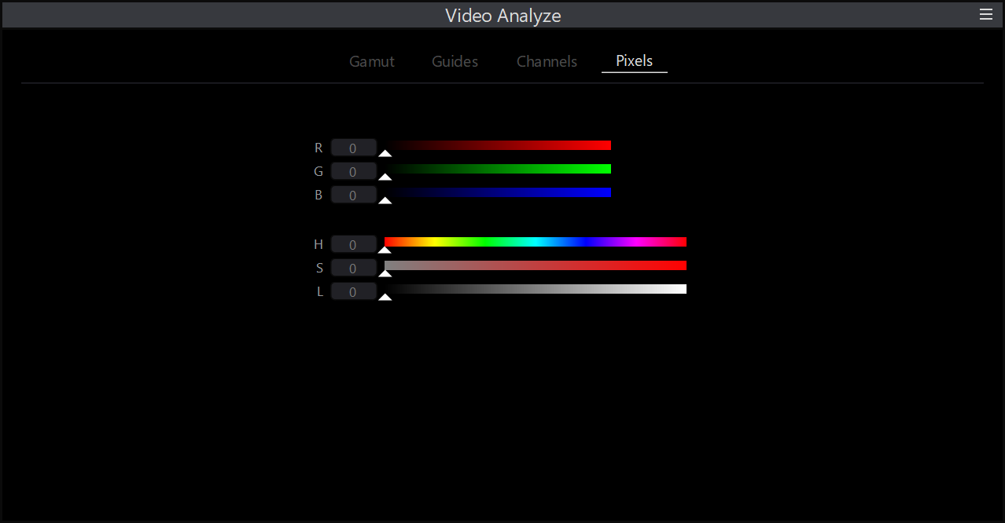The image size is (1005, 523).
Task: Click the red channel gradient bar
Action: coord(498,145)
